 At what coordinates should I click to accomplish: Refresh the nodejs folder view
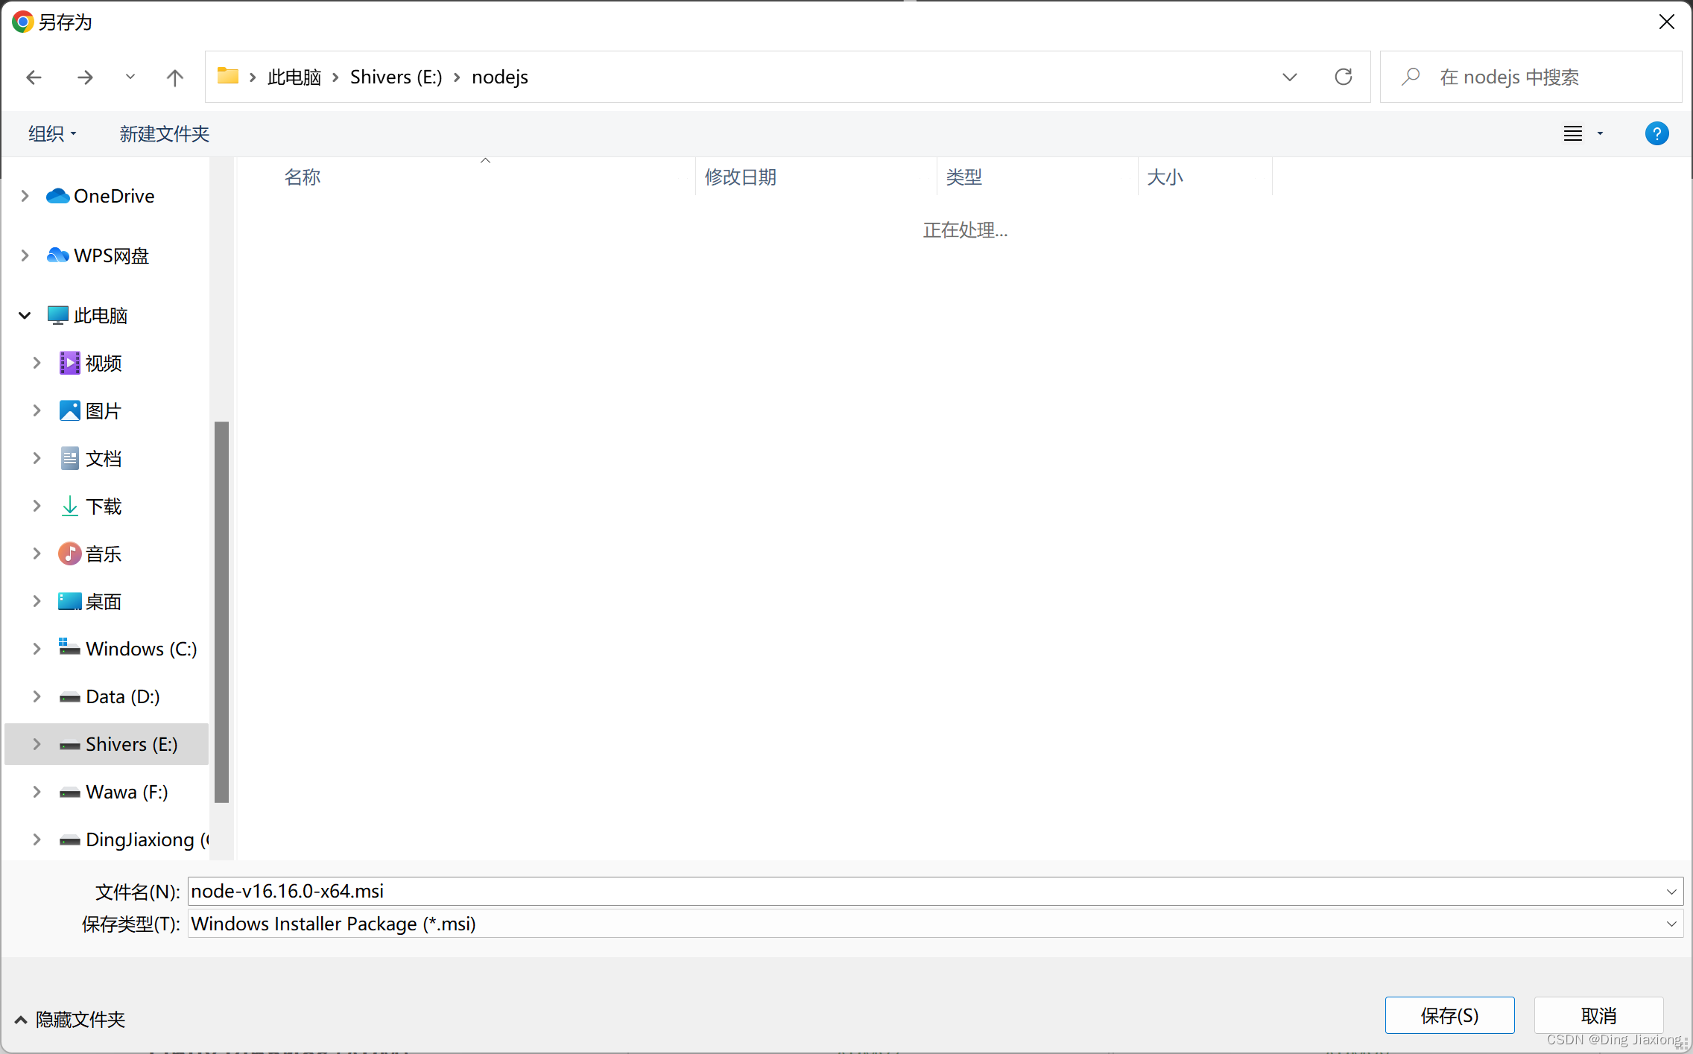[x=1343, y=77]
